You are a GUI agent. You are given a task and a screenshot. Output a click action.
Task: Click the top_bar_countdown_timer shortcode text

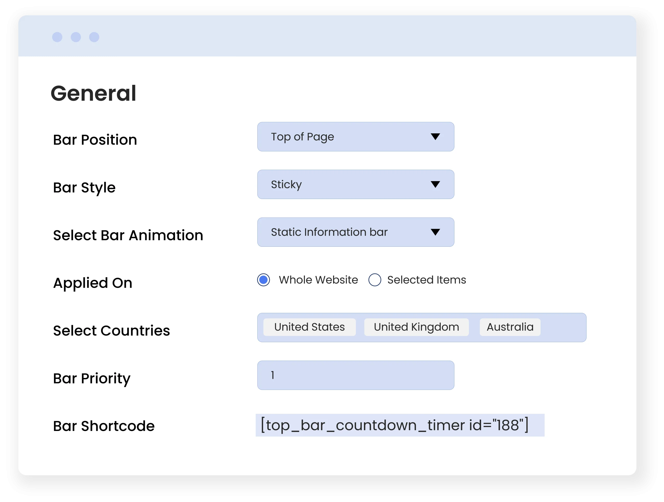(x=395, y=425)
